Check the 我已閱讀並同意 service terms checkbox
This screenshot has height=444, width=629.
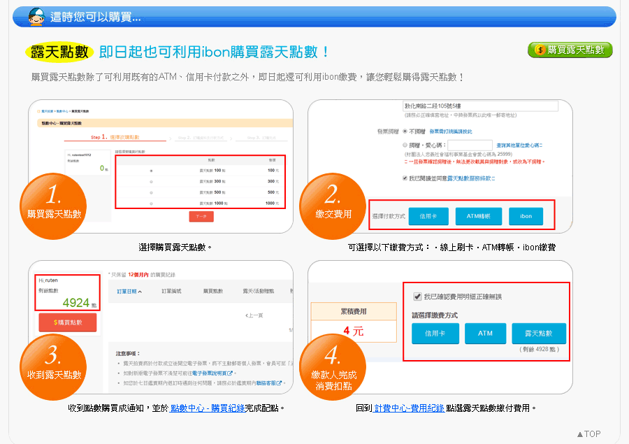(406, 178)
